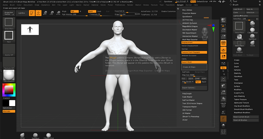
Task: Click the Load Brush button
Action: 239,9
